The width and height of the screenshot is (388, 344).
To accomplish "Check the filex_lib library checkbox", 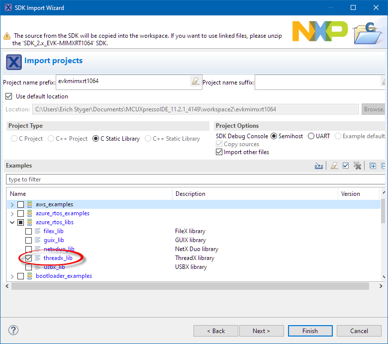I will pos(29,231).
